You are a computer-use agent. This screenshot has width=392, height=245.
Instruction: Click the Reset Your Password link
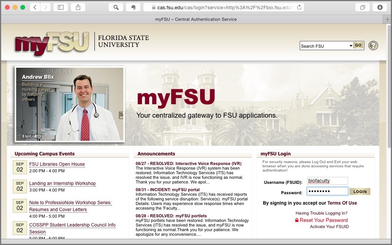323,220
